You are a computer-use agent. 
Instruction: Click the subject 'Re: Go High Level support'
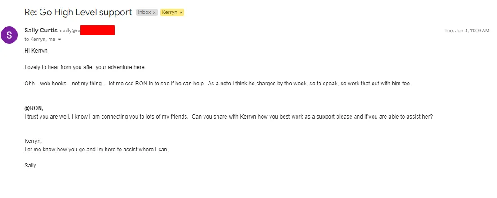pyautogui.click(x=78, y=13)
